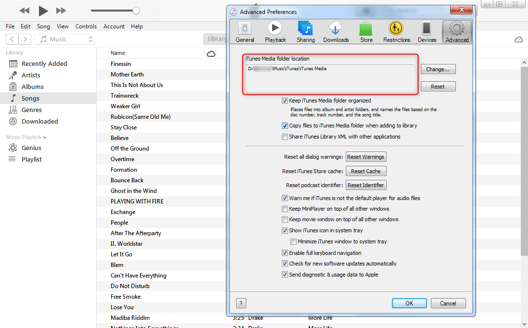Confirm preferences with the OK button
Screen dimensions: 528x328
(x=409, y=303)
